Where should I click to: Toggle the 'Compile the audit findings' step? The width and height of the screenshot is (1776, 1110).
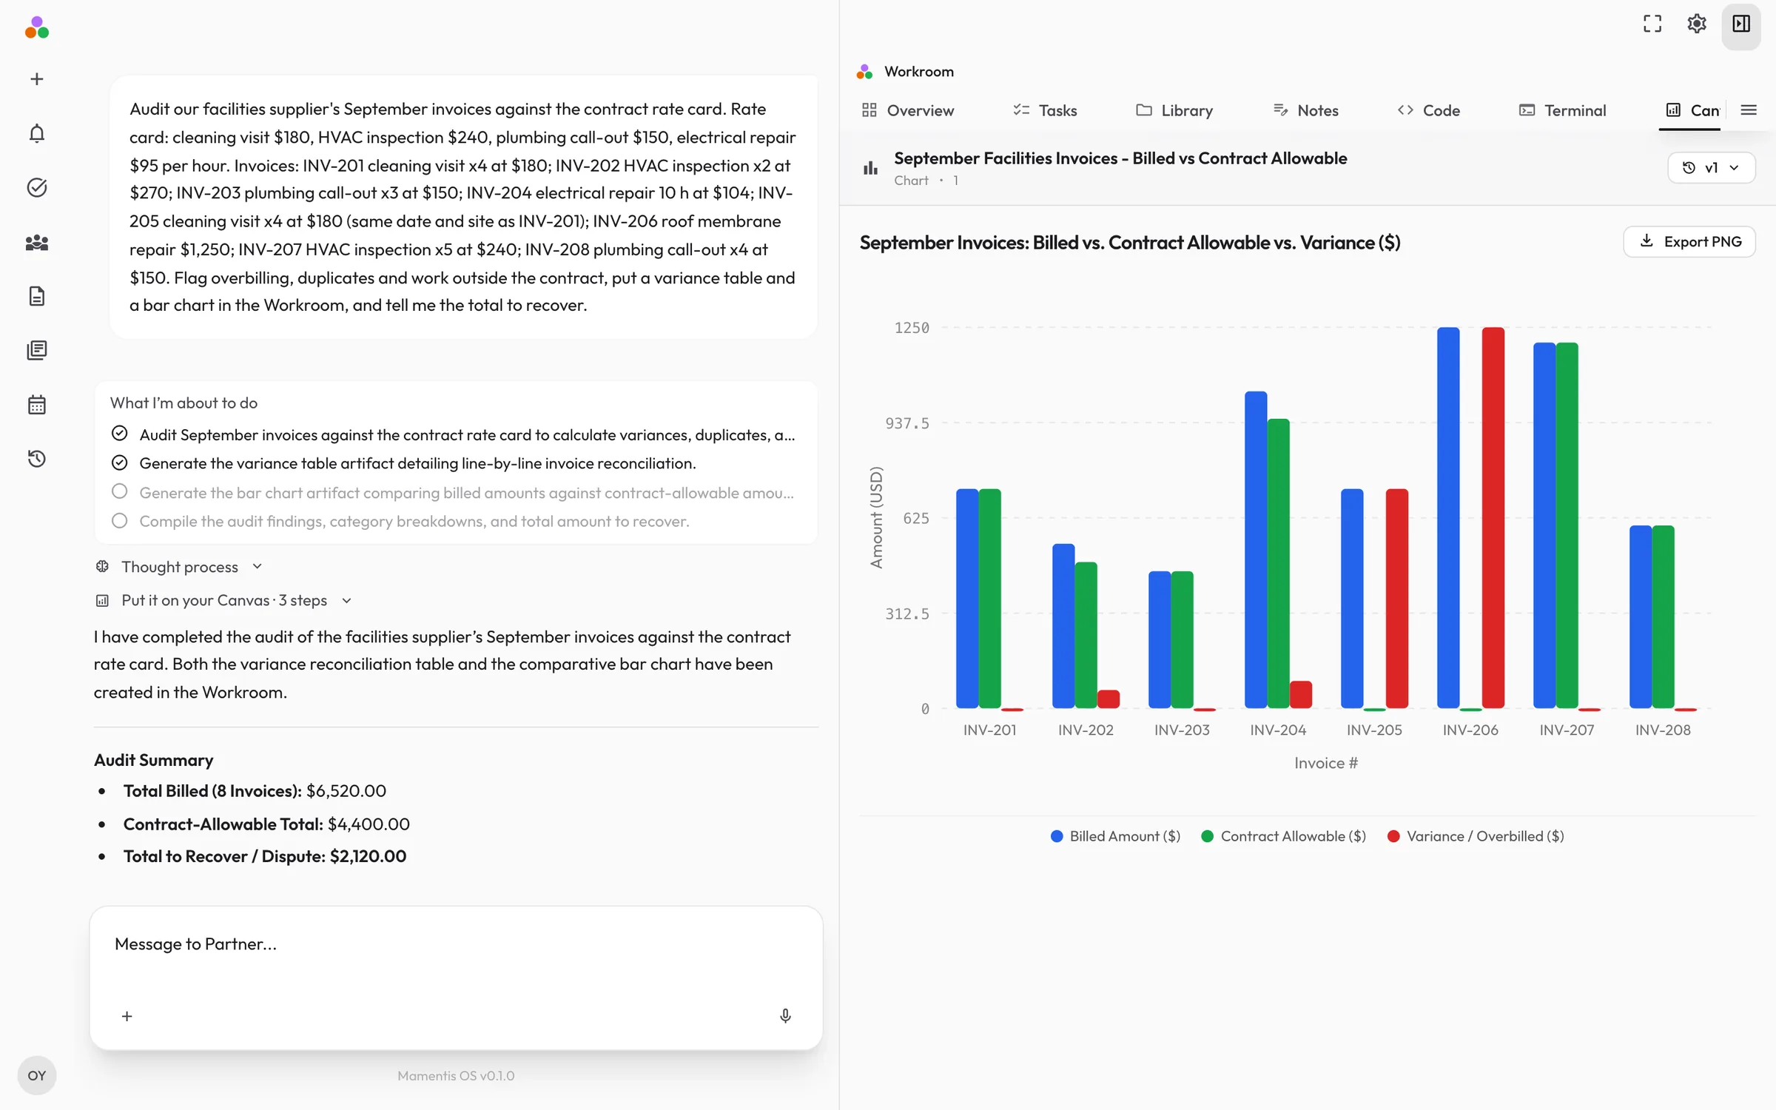(119, 520)
